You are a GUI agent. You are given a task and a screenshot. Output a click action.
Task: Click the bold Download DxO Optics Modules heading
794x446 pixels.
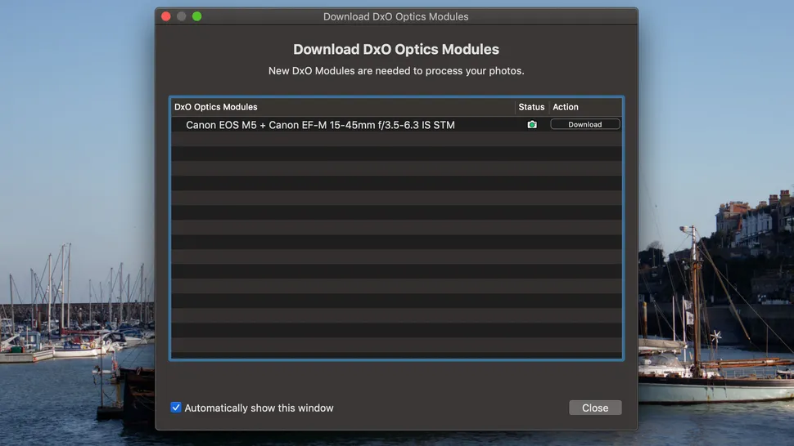pyautogui.click(x=396, y=50)
